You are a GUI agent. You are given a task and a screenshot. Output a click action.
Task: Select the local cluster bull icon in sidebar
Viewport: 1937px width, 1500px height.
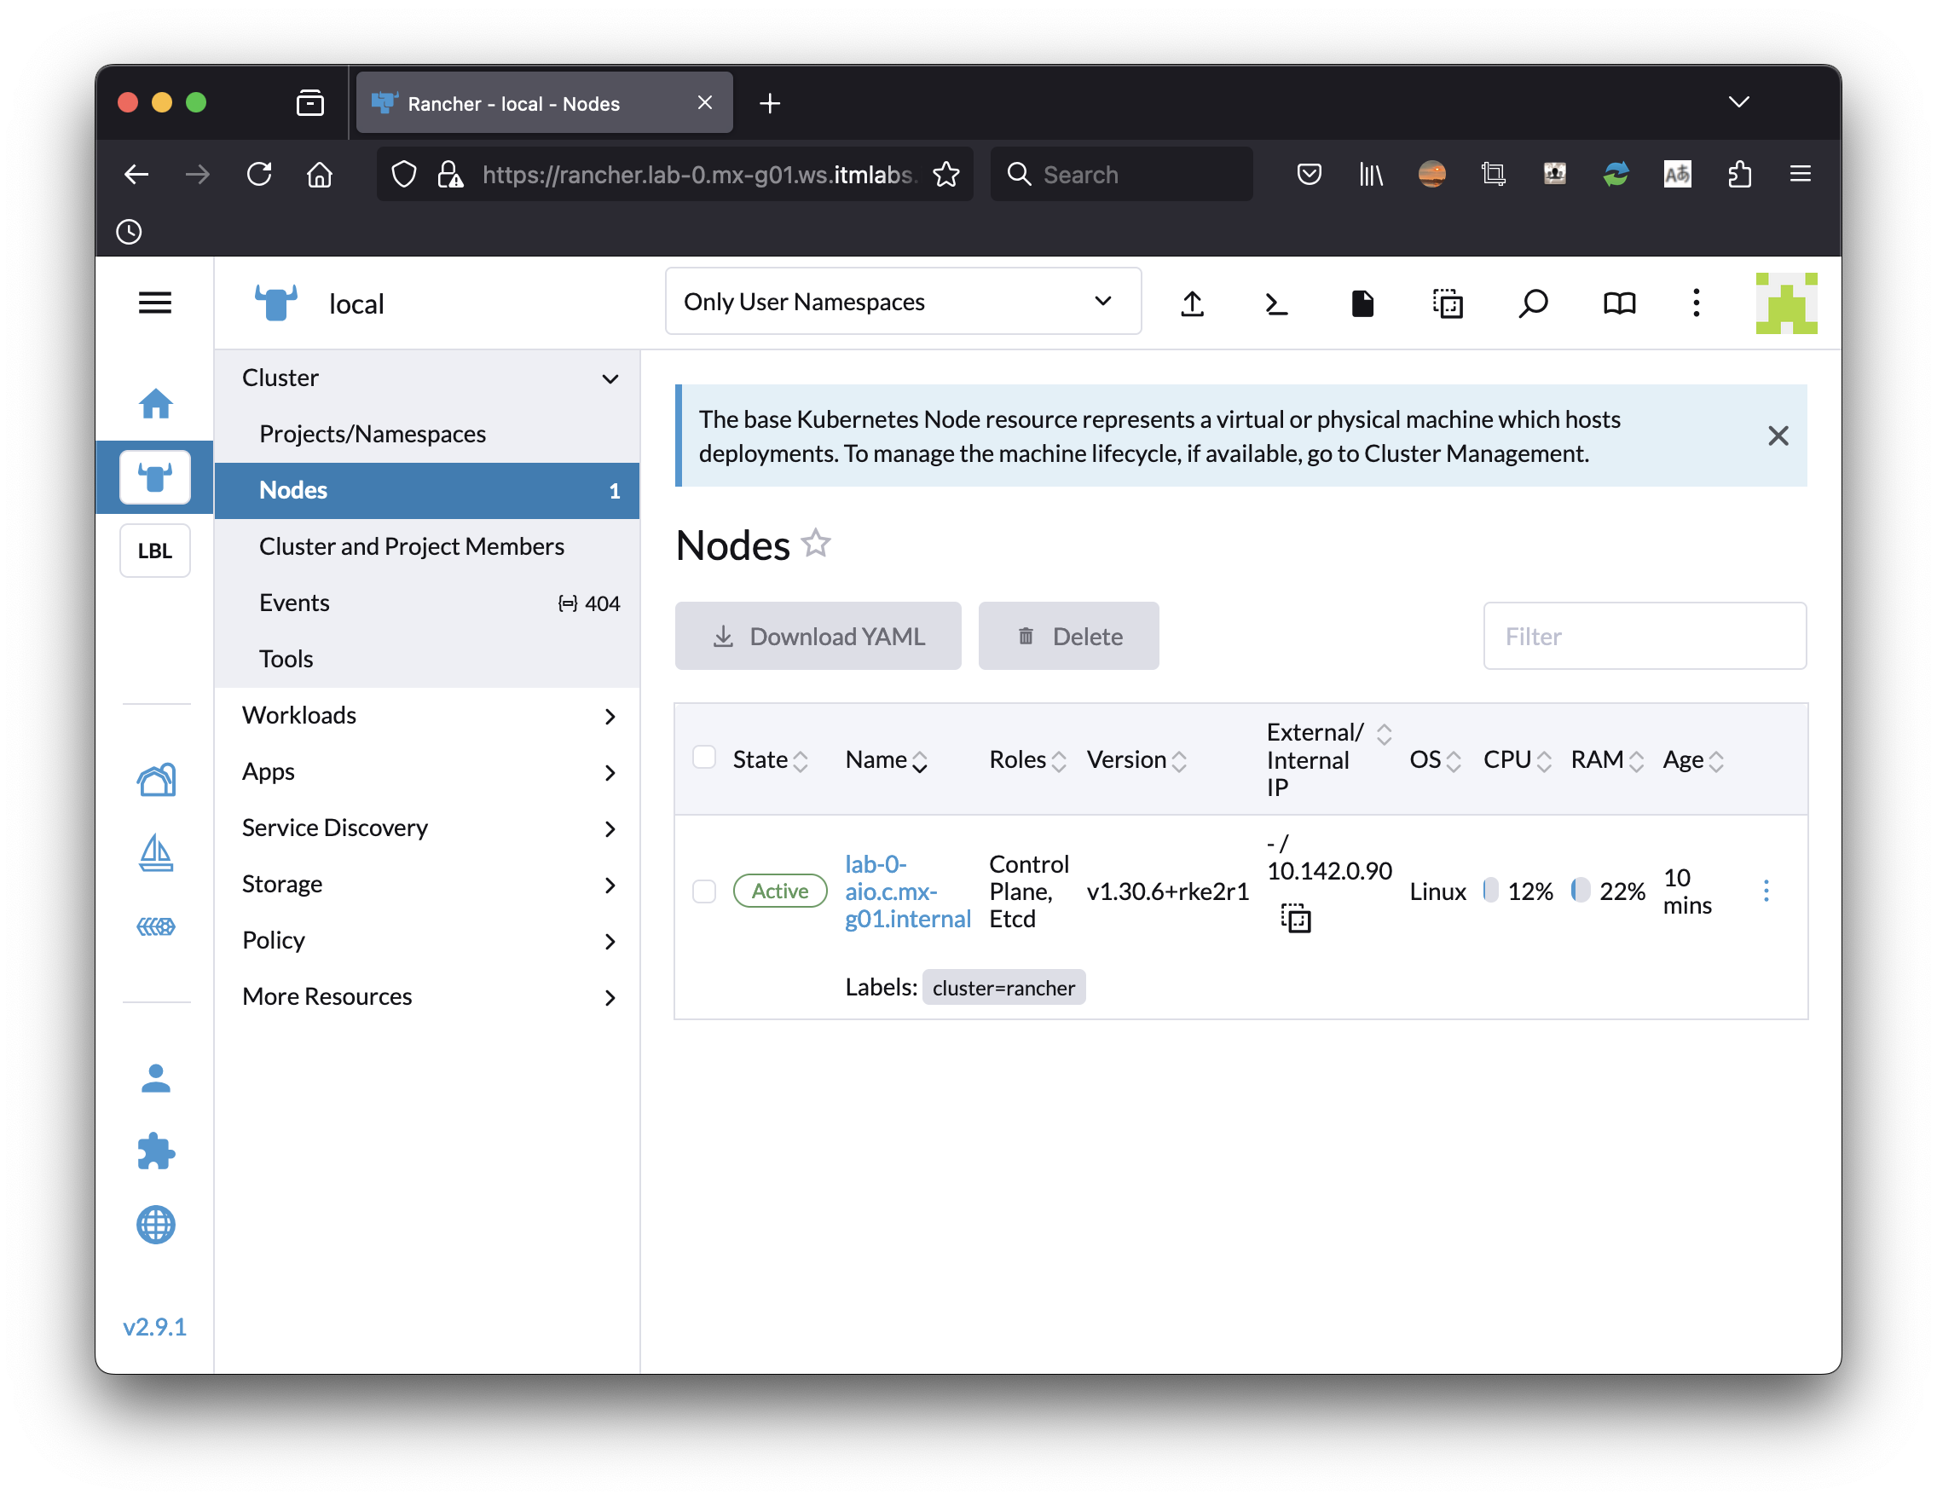155,478
